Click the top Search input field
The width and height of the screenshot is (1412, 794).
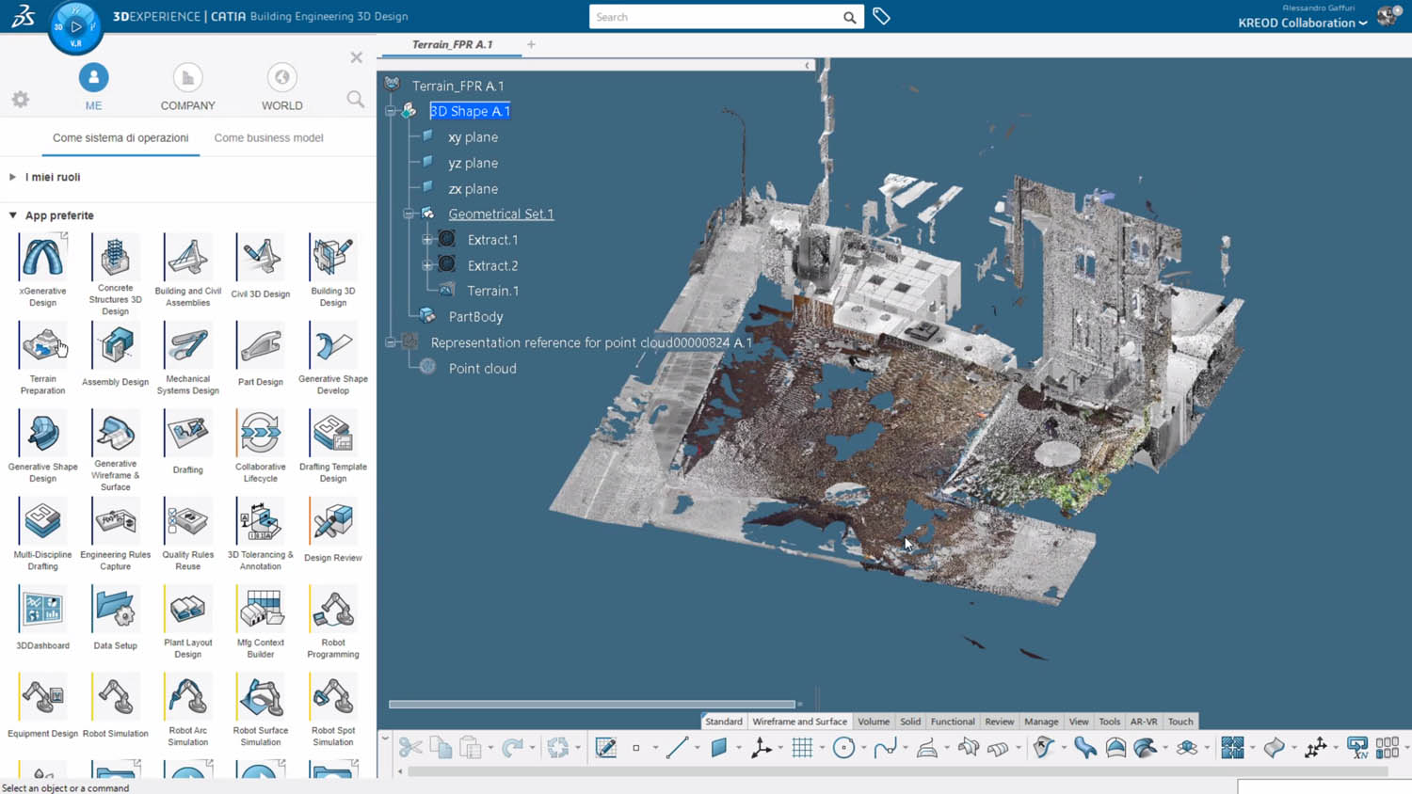(x=715, y=17)
